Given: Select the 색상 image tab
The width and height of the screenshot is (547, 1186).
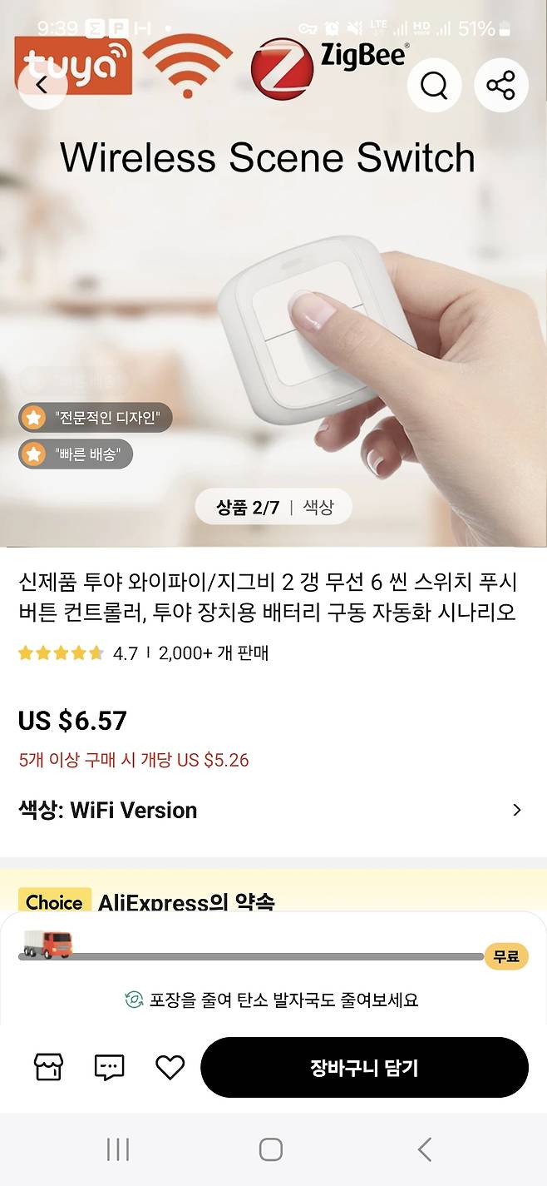Looking at the screenshot, I should coord(318,507).
